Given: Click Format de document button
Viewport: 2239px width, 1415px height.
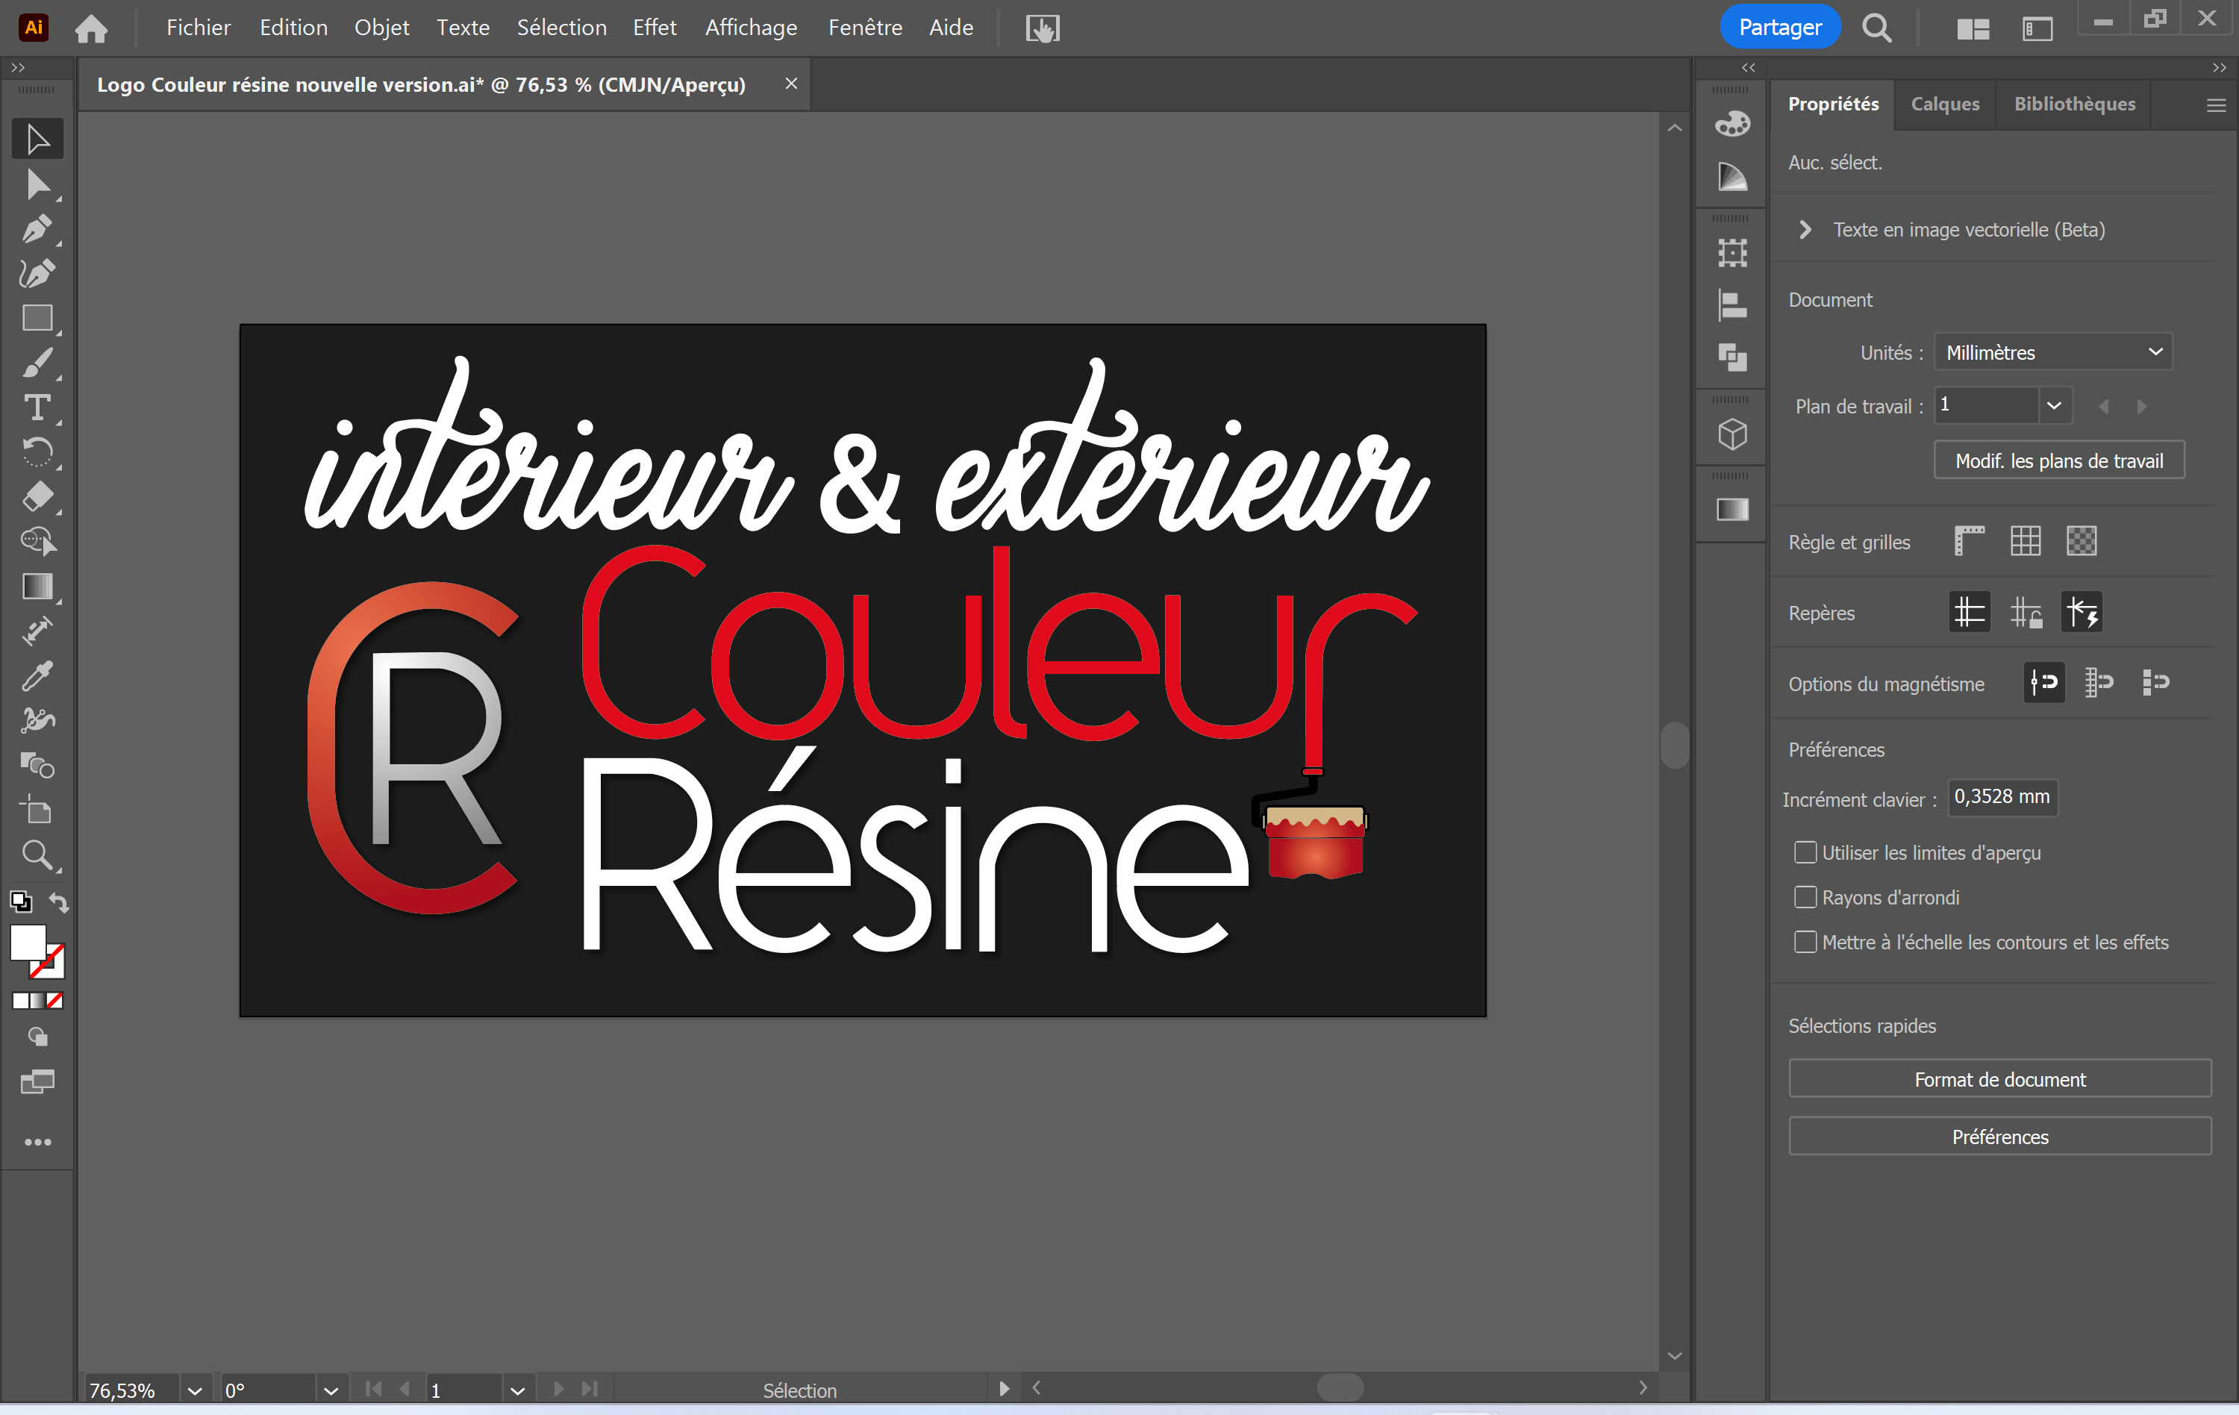Looking at the screenshot, I should [x=2000, y=1079].
